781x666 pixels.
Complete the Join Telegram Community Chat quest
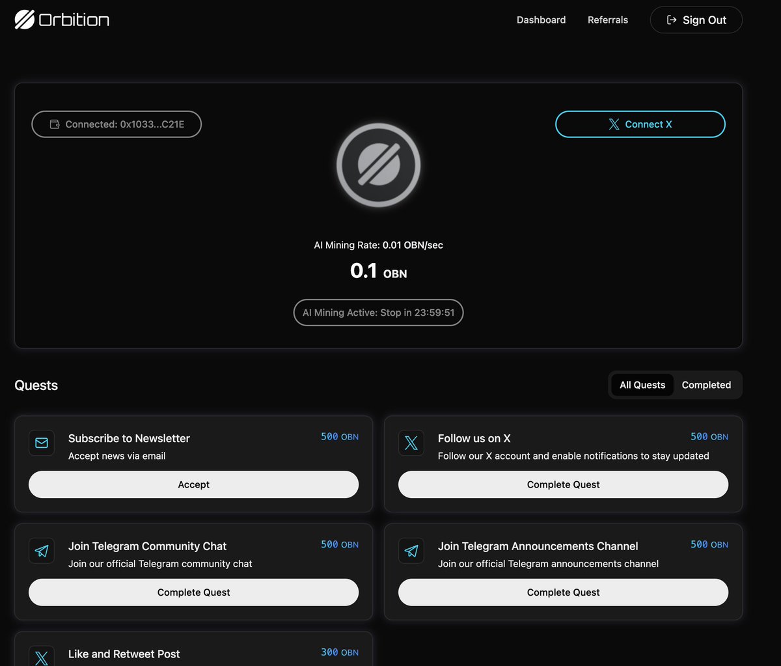pyautogui.click(x=194, y=592)
